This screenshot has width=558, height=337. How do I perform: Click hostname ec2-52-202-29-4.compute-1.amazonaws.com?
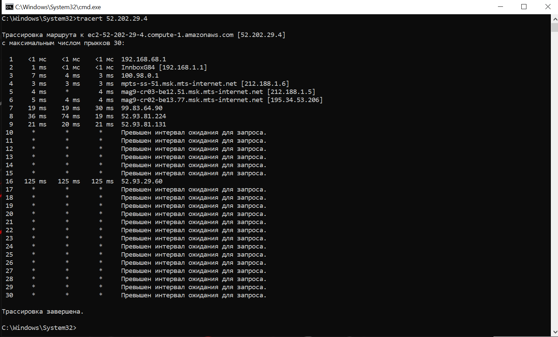tap(161, 35)
